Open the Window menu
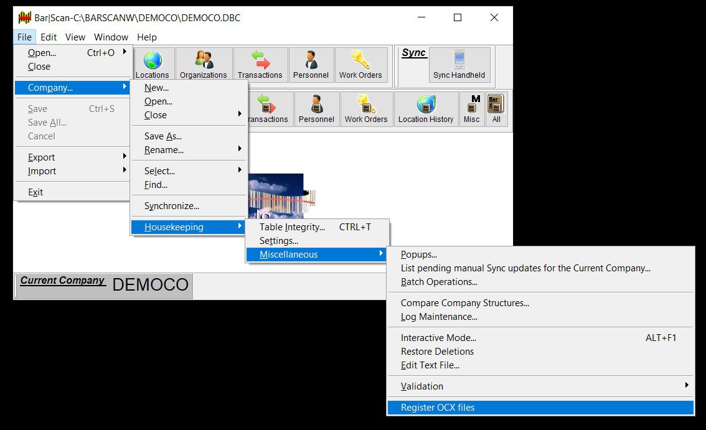Image resolution: width=706 pixels, height=430 pixels. click(x=111, y=37)
